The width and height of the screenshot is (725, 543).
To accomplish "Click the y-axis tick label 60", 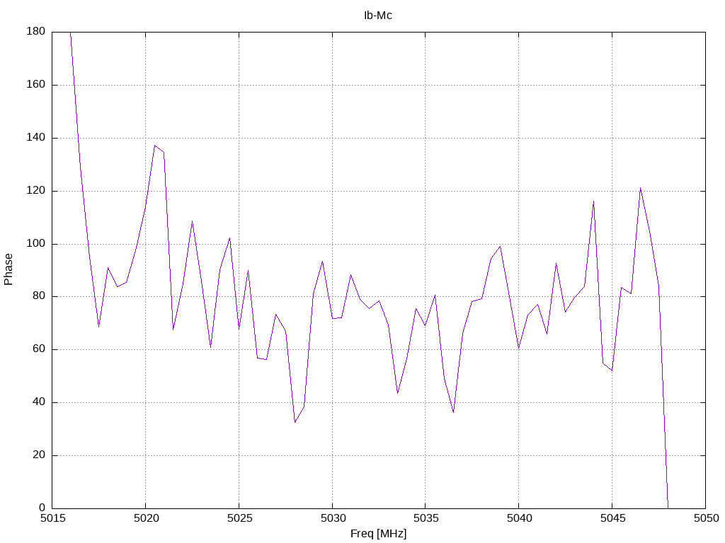I will coord(40,349).
